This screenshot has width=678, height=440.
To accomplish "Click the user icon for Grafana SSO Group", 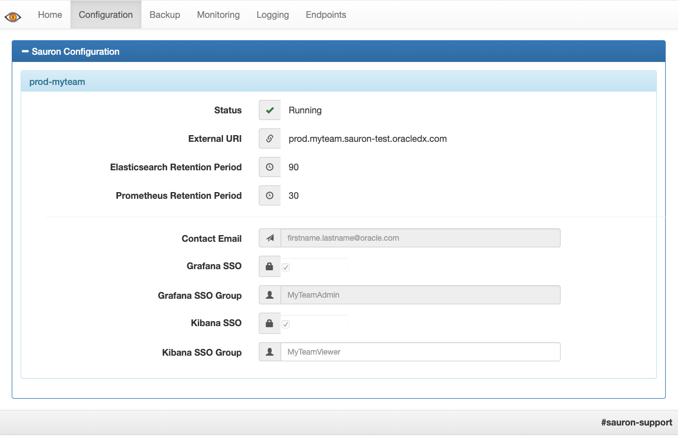I will pos(269,295).
